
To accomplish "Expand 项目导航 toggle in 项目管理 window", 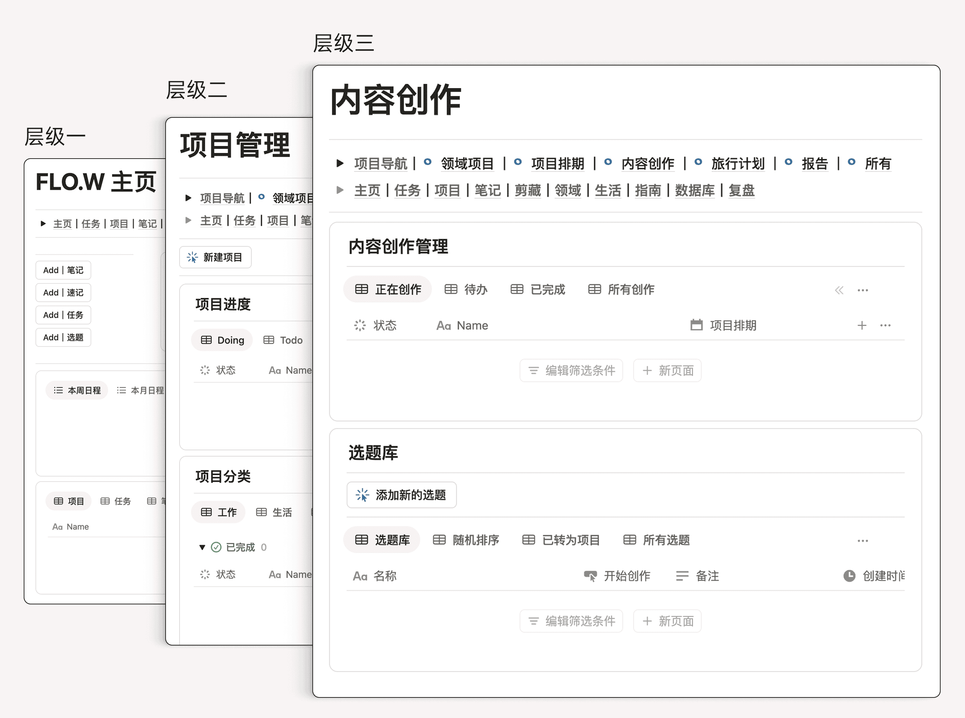I will [188, 198].
